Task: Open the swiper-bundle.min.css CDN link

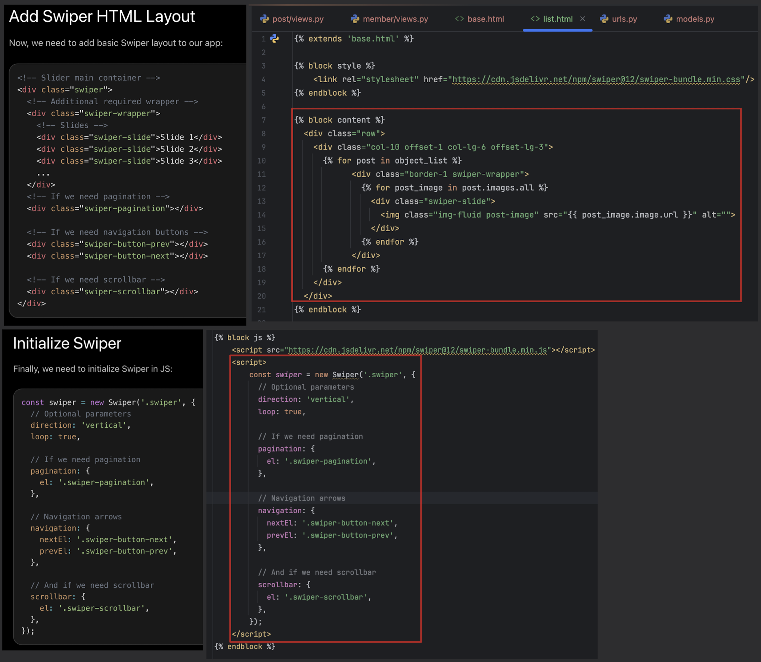Action: [596, 80]
